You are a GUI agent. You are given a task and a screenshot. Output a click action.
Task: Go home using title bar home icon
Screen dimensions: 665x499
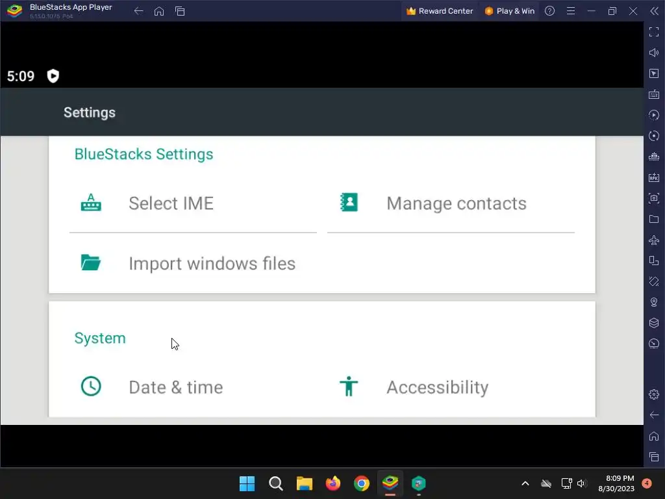(159, 11)
